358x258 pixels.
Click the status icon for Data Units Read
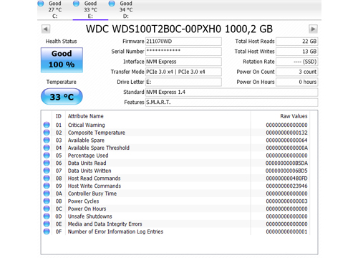click(47, 163)
